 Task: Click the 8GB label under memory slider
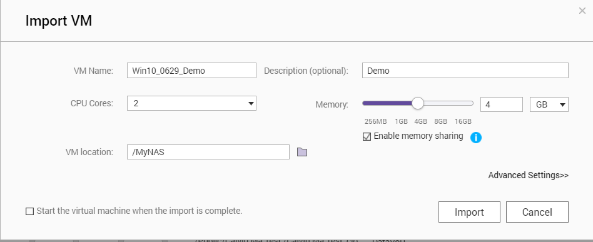(440, 122)
